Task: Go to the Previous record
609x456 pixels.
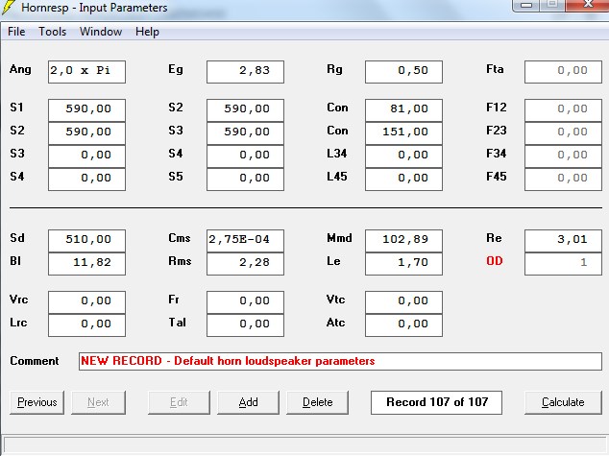Action: tap(37, 402)
